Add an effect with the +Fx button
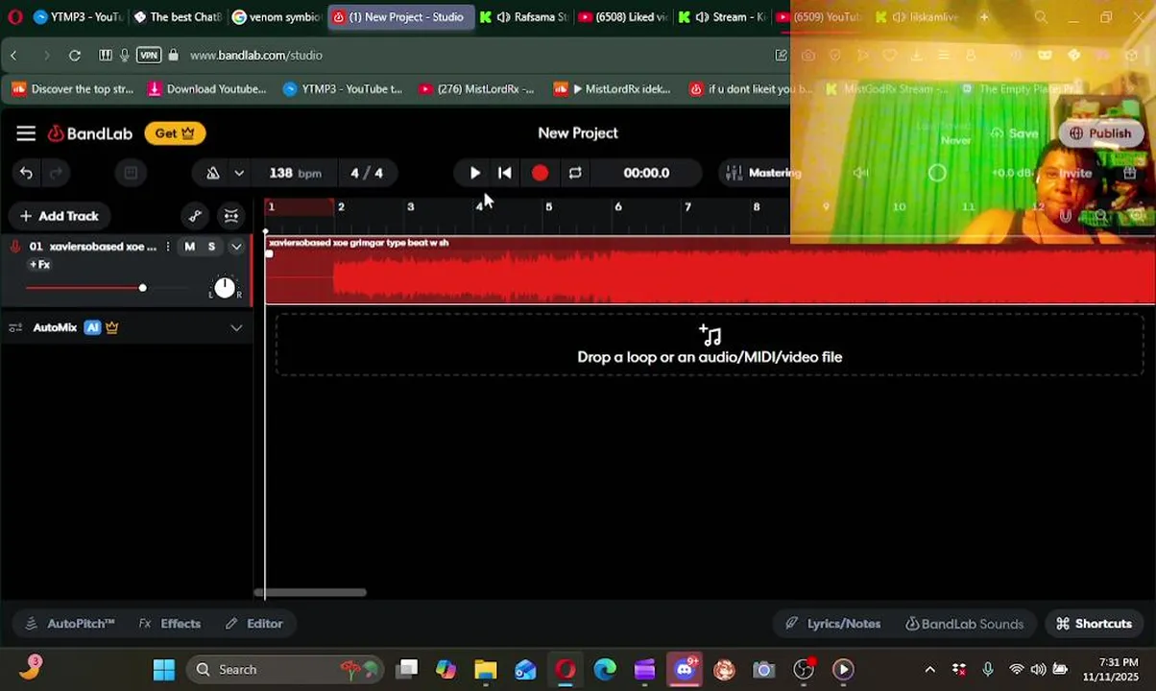 point(39,264)
